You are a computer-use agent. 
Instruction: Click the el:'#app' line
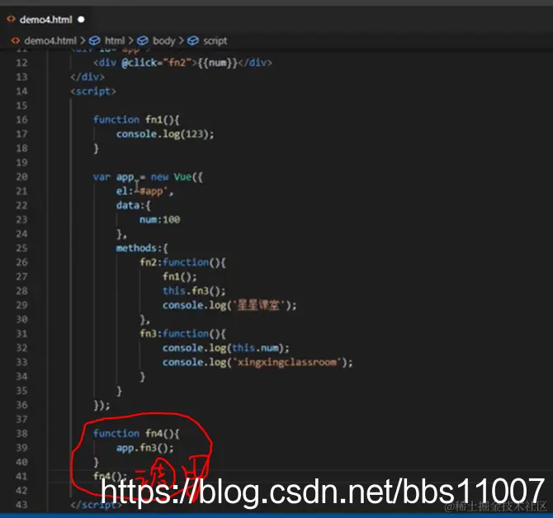point(145,191)
